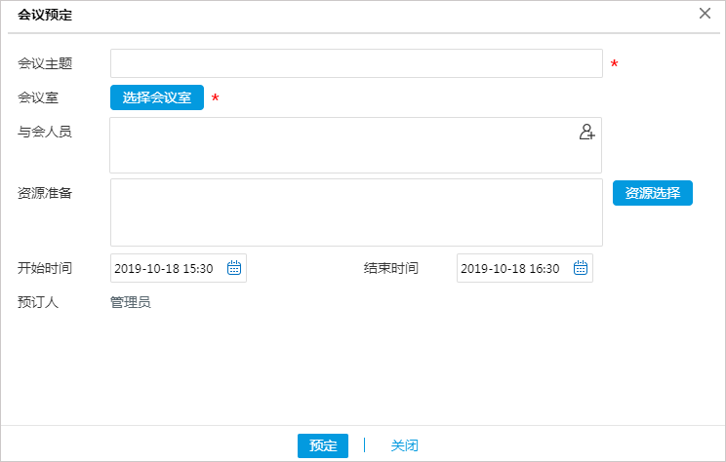The image size is (726, 462).
Task: Click the 关闭 link at bottom
Action: tap(404, 445)
